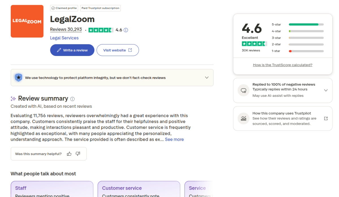Click the pencil icon in Write a review
Viewport: 339px width, 197px height.
(x=59, y=50)
